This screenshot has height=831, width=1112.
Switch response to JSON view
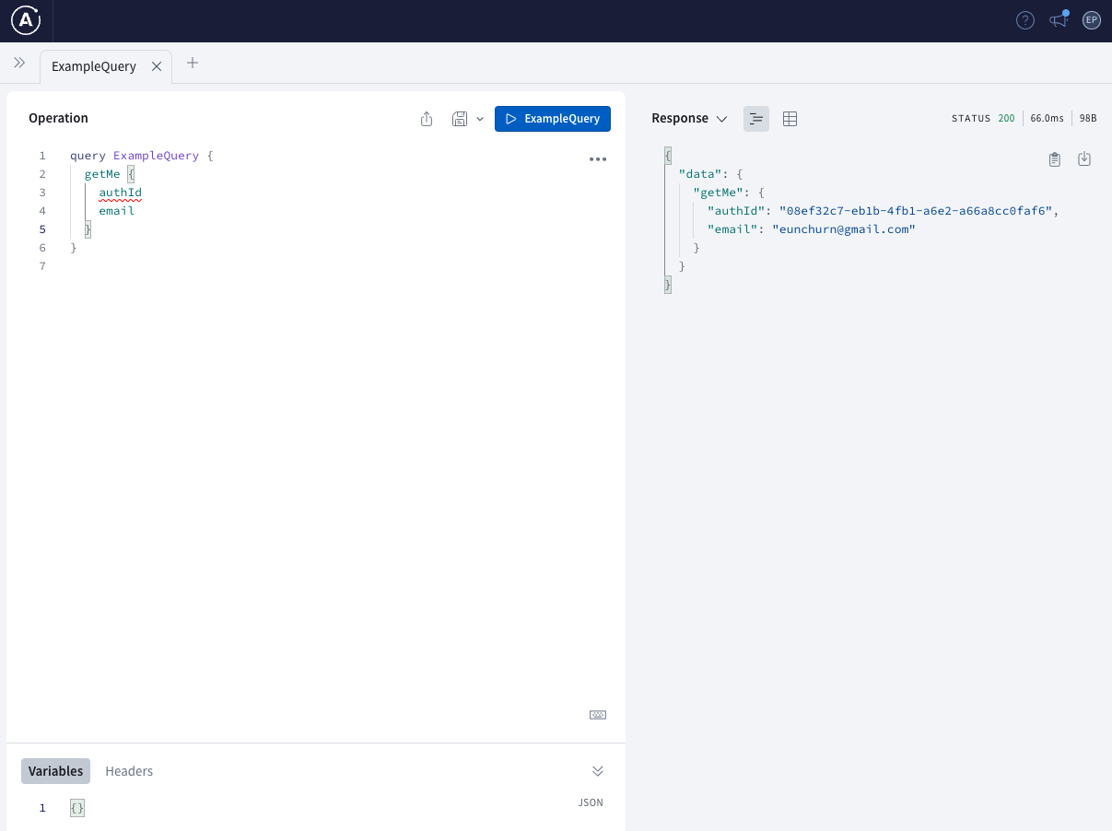coord(756,119)
